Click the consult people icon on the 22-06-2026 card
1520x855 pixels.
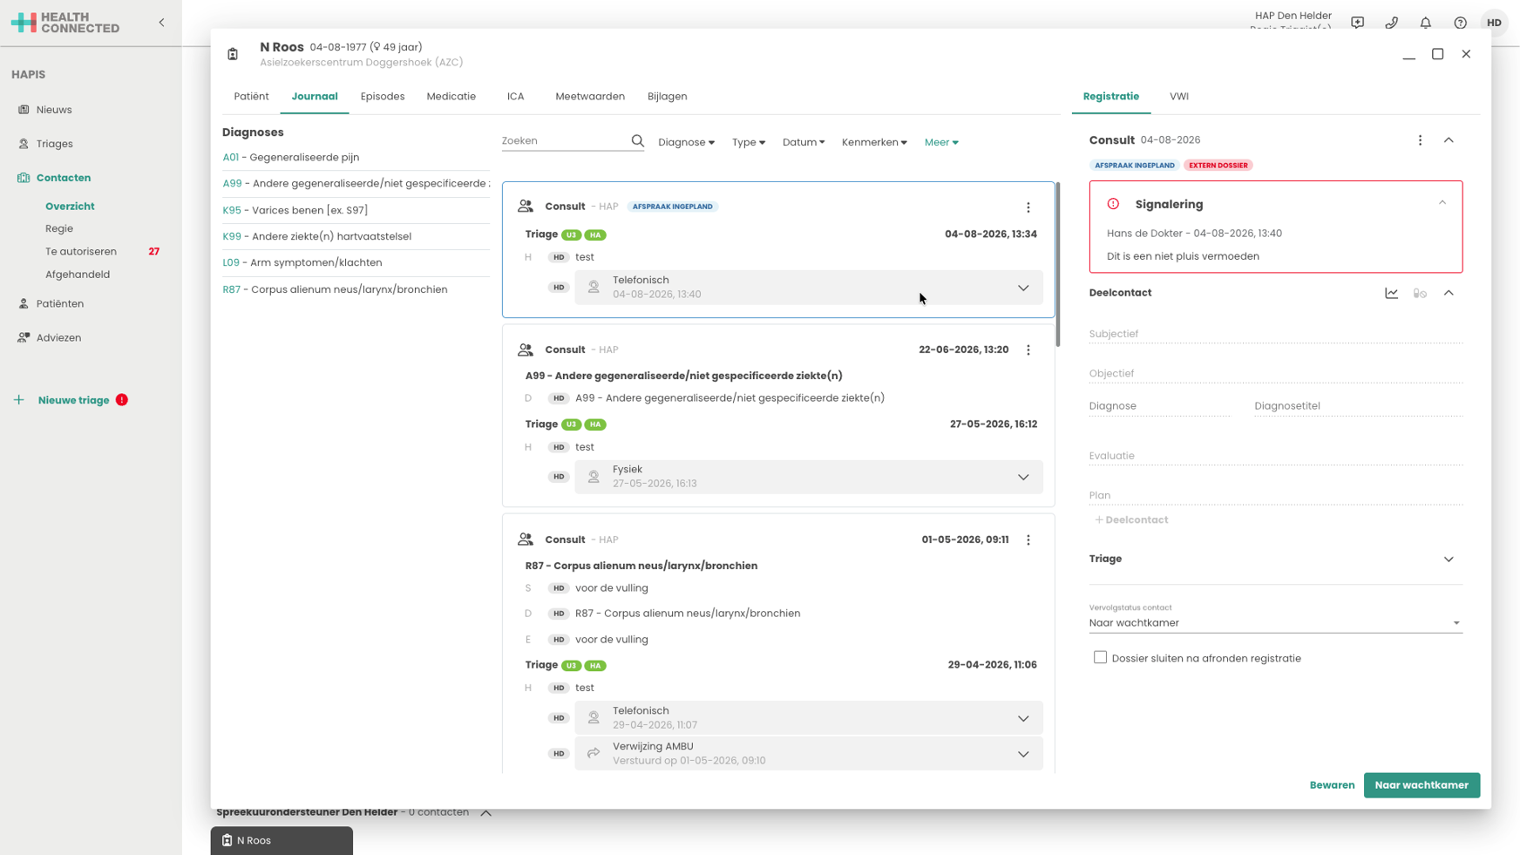(x=526, y=350)
